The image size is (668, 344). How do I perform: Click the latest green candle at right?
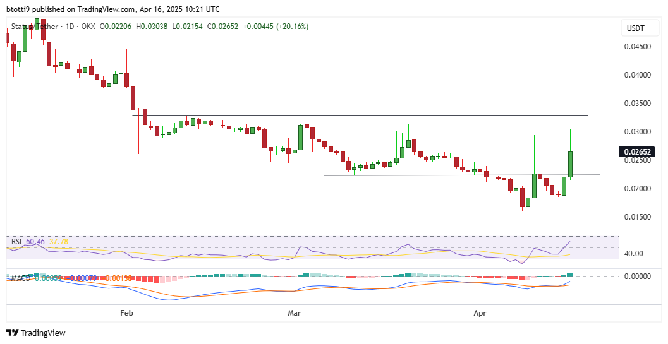[x=570, y=163]
